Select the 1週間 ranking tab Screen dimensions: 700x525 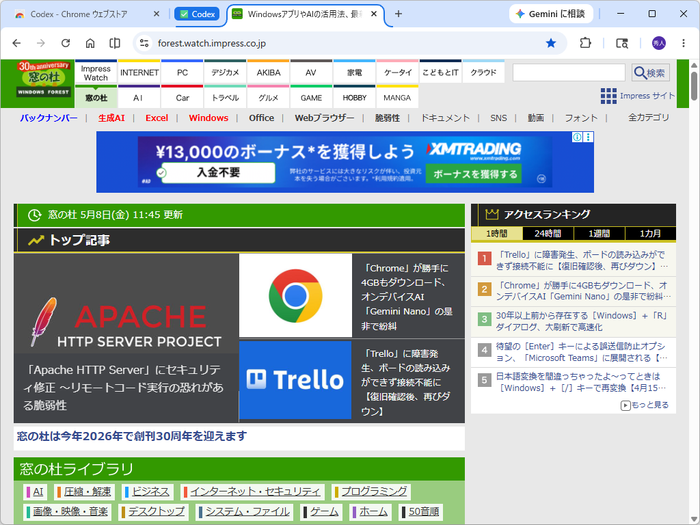coord(599,234)
